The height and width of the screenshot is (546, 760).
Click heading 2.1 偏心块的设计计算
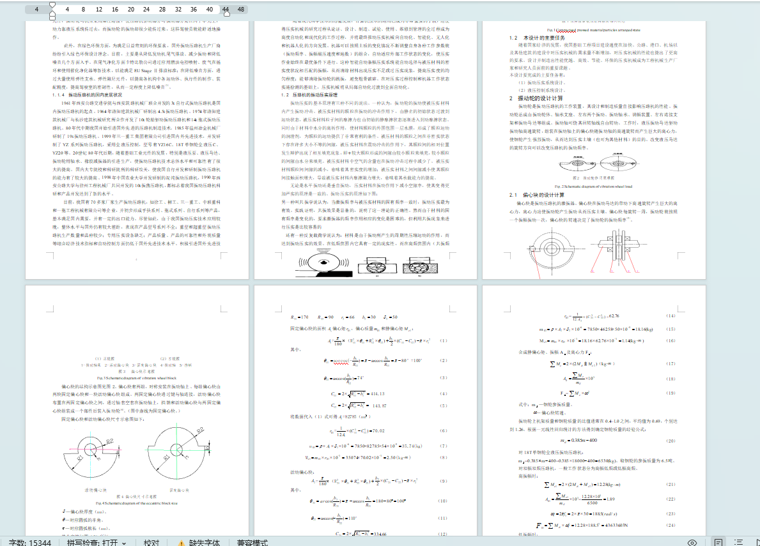pos(536,195)
